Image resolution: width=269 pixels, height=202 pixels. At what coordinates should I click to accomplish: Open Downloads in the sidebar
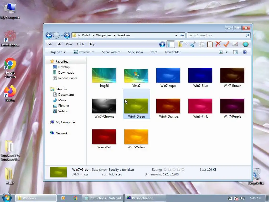[x=66, y=73]
